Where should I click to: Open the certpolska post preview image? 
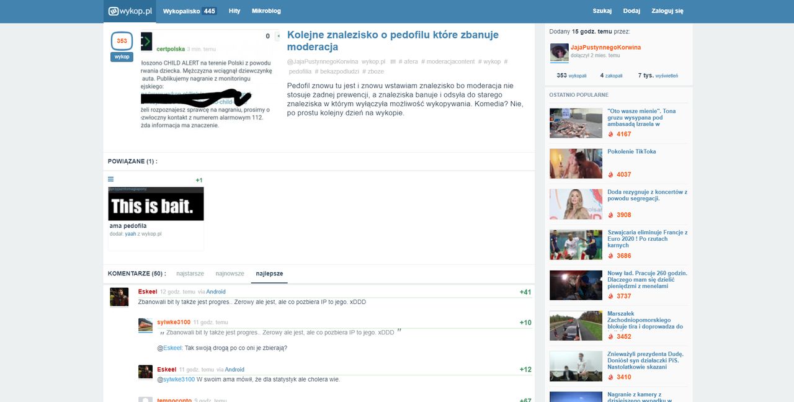(x=210, y=80)
